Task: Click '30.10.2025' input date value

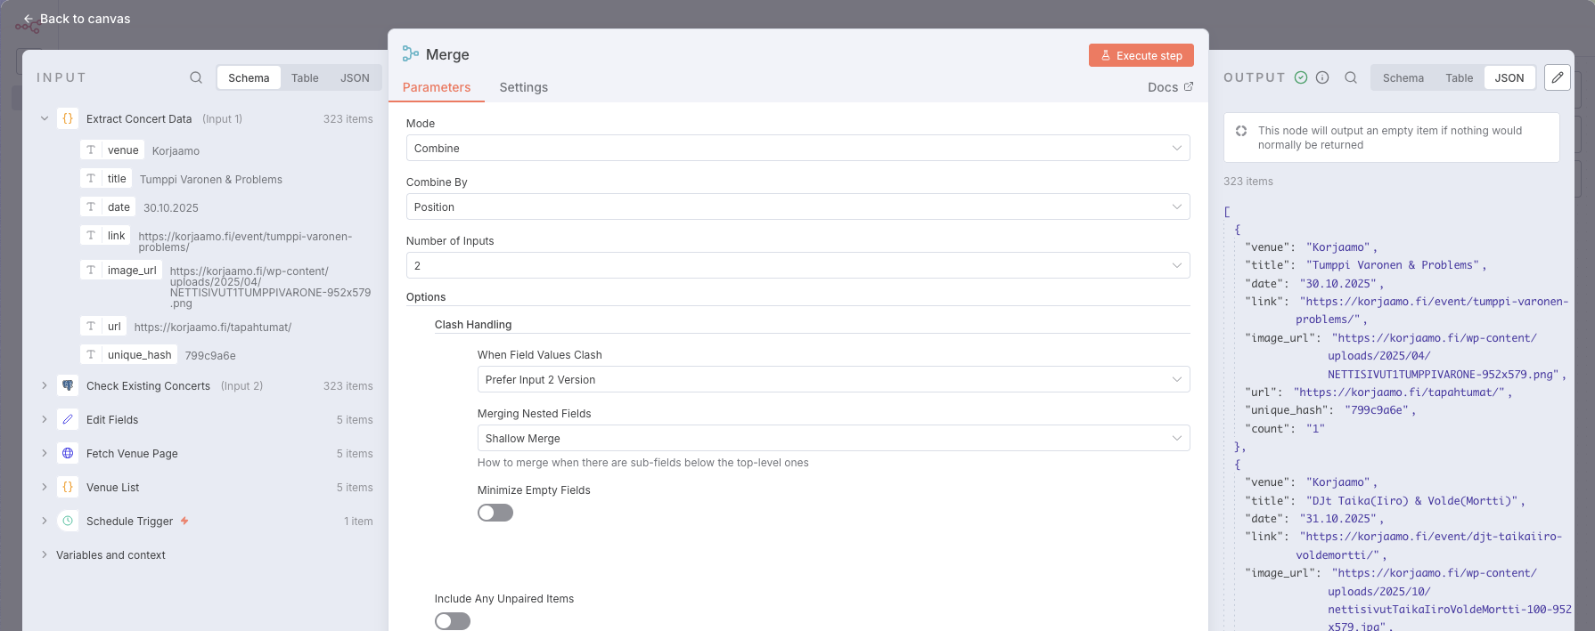Action: pyautogui.click(x=171, y=207)
